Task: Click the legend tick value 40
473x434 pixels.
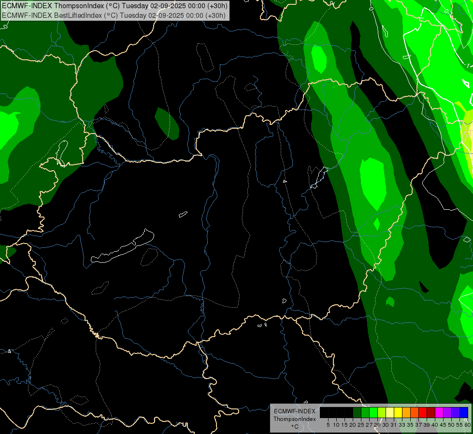Action: tap(435, 425)
